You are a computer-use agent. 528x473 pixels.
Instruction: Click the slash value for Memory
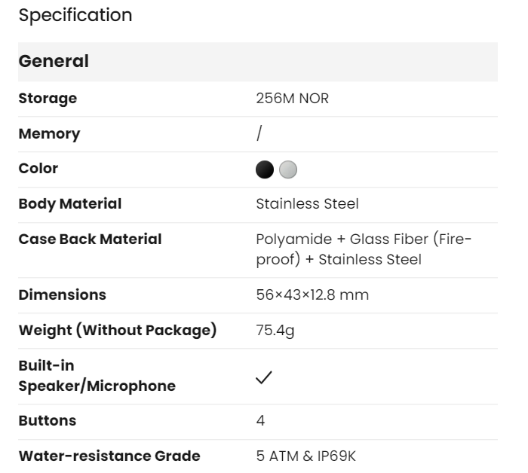coord(259,134)
